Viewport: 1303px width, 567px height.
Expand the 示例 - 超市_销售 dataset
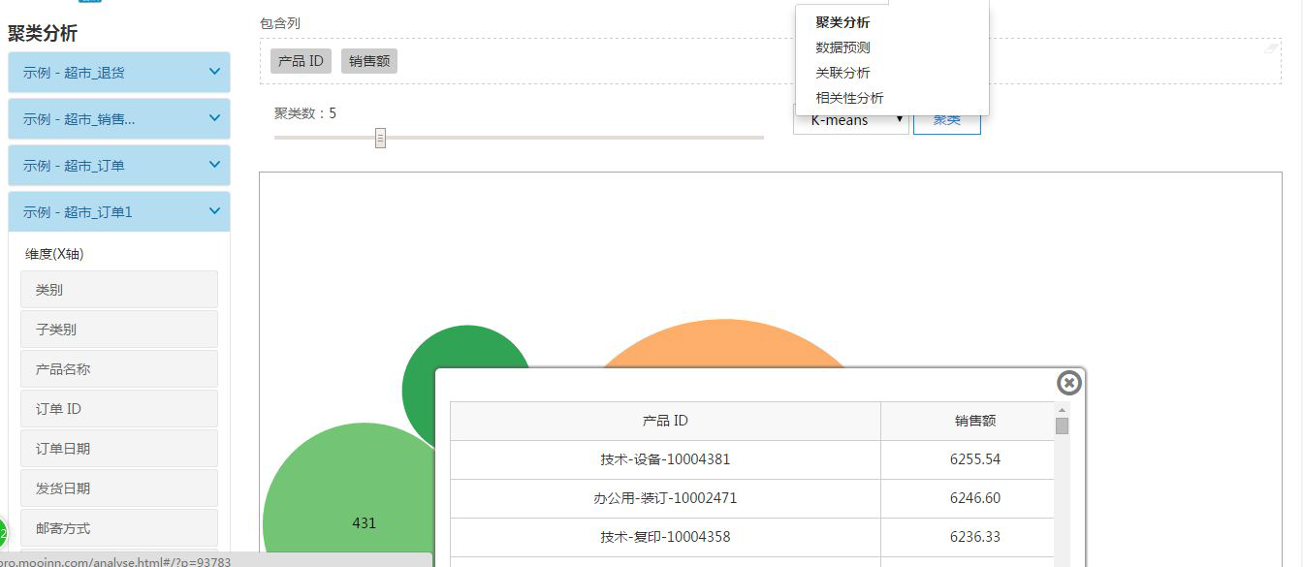pyautogui.click(x=118, y=118)
